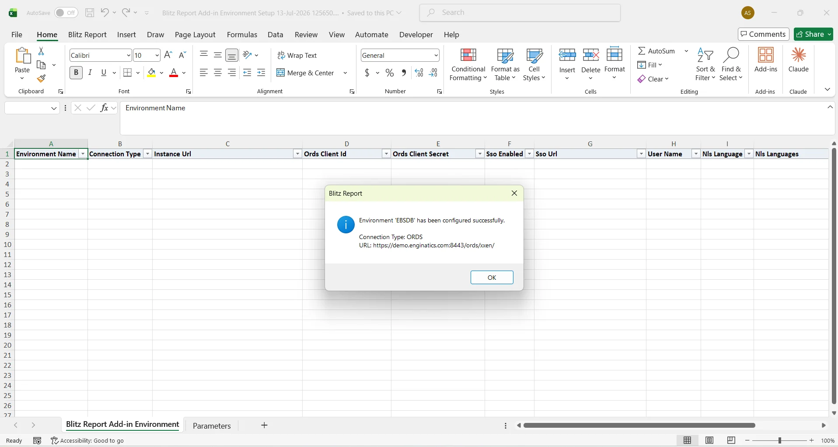The image size is (838, 447).
Task: Toggle bottom align button
Action: (x=232, y=55)
